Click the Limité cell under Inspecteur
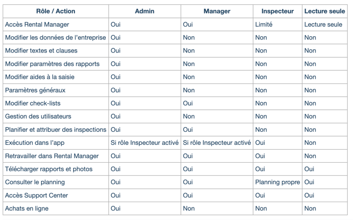 (x=263, y=25)
